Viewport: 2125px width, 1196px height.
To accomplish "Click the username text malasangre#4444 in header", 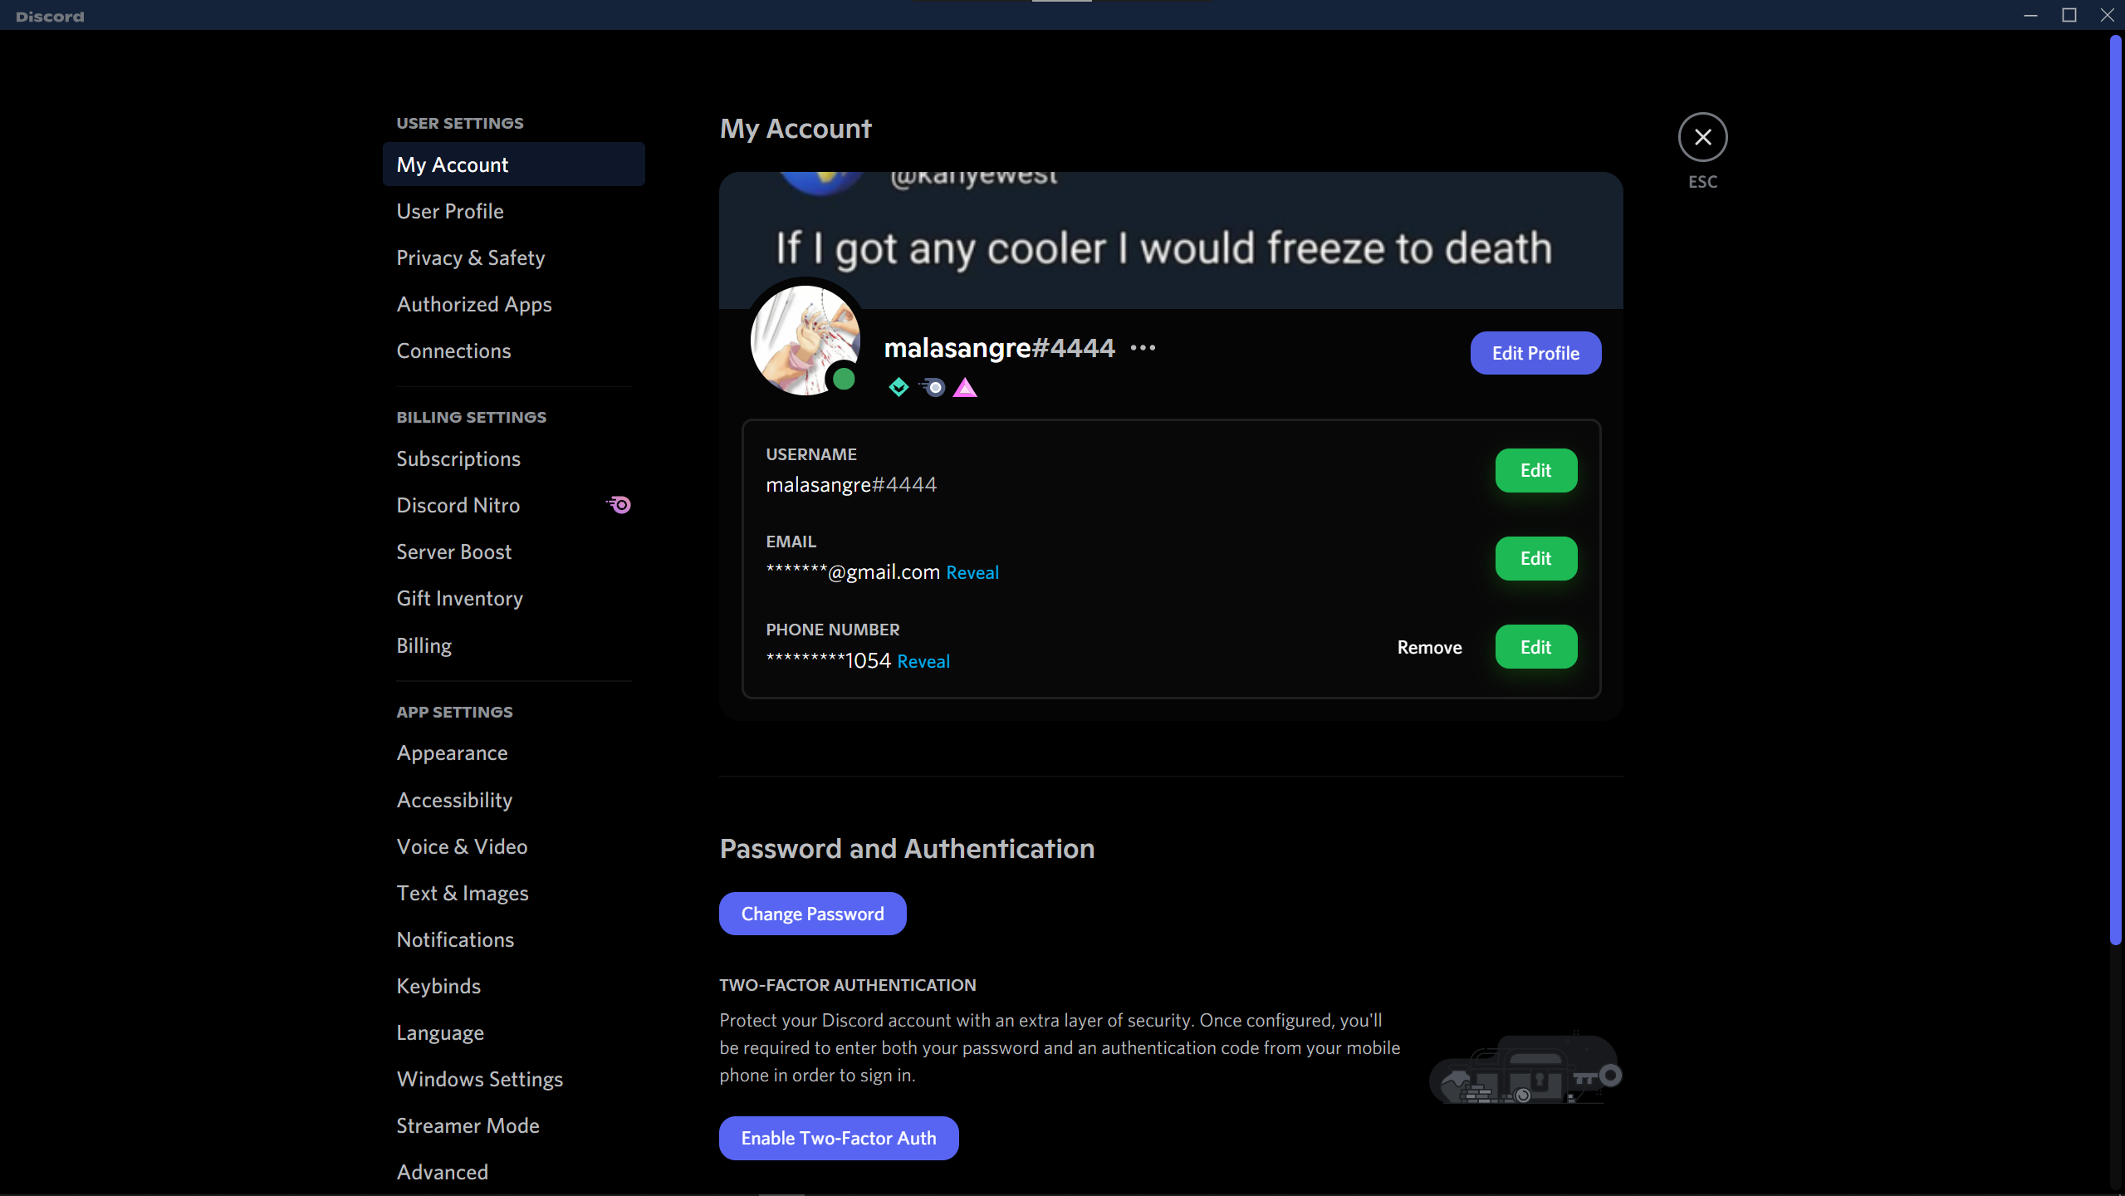I will point(999,348).
